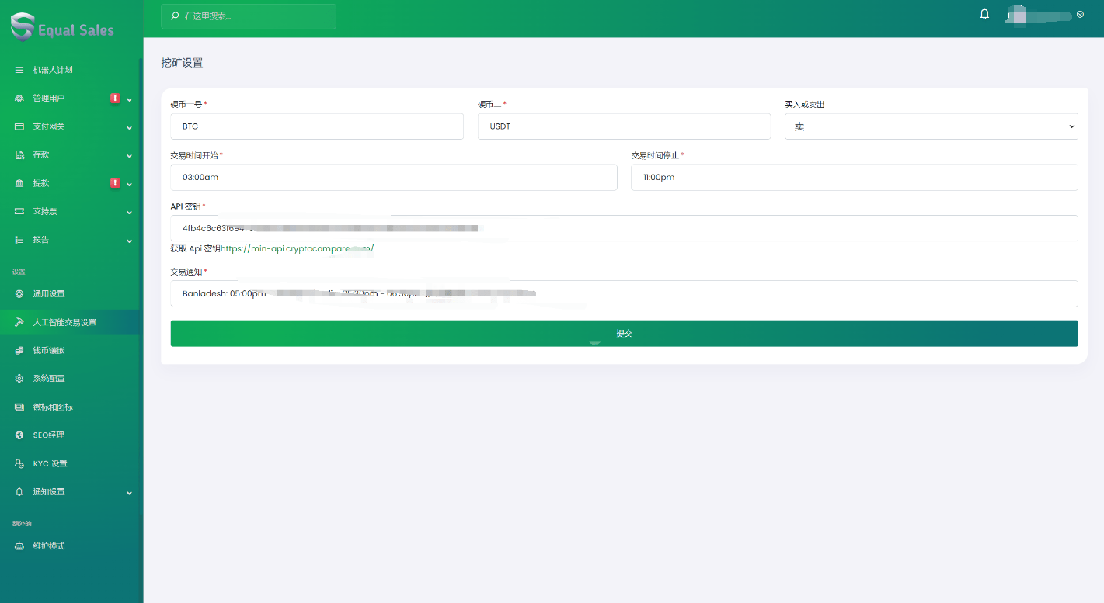Click the search magnifier icon

175,16
